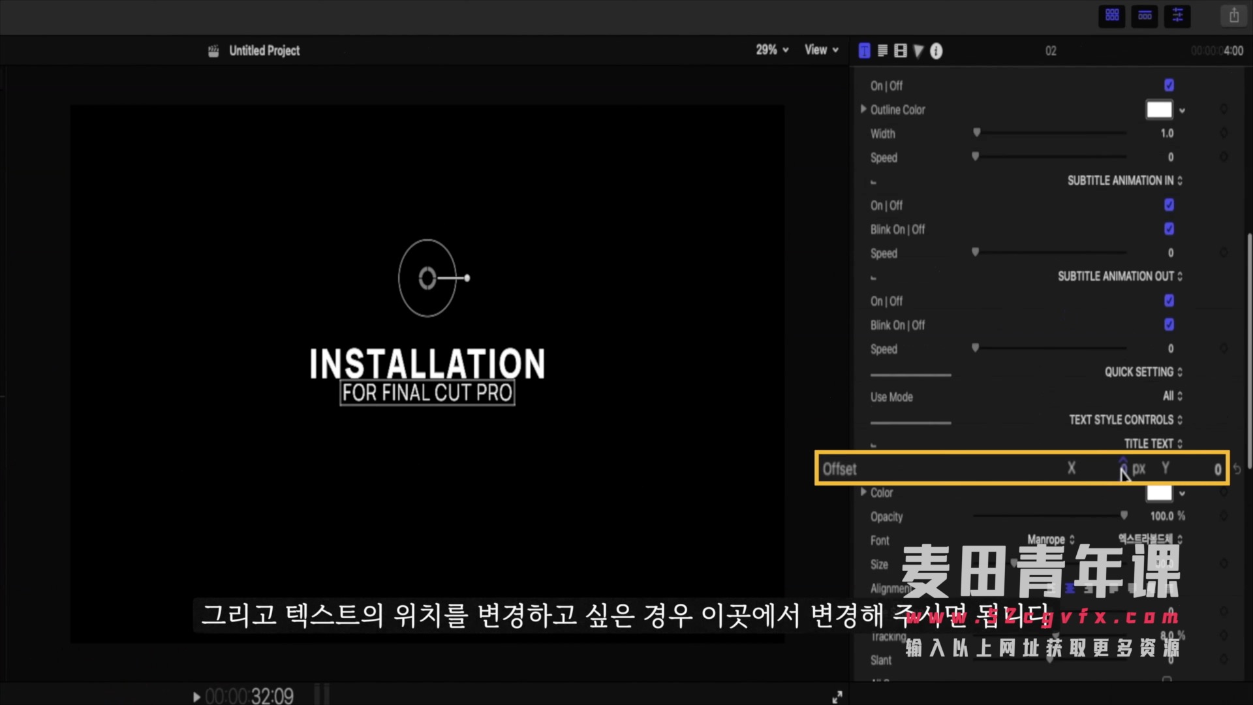Click the 00:00:32:09 timecode display
This screenshot has width=1253, height=705.
point(249,697)
